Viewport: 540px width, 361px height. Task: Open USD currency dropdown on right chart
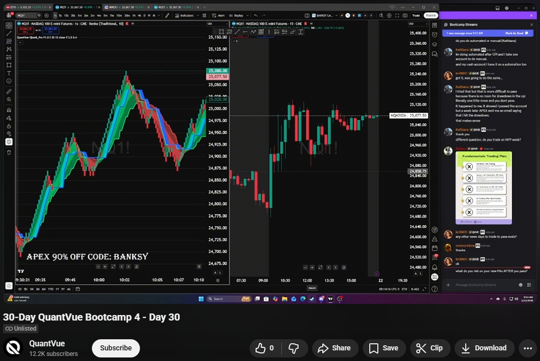[x=417, y=24]
